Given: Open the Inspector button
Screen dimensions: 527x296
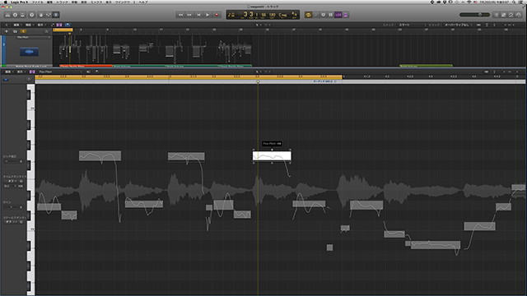Looking at the screenshot, I should (x=15, y=15).
